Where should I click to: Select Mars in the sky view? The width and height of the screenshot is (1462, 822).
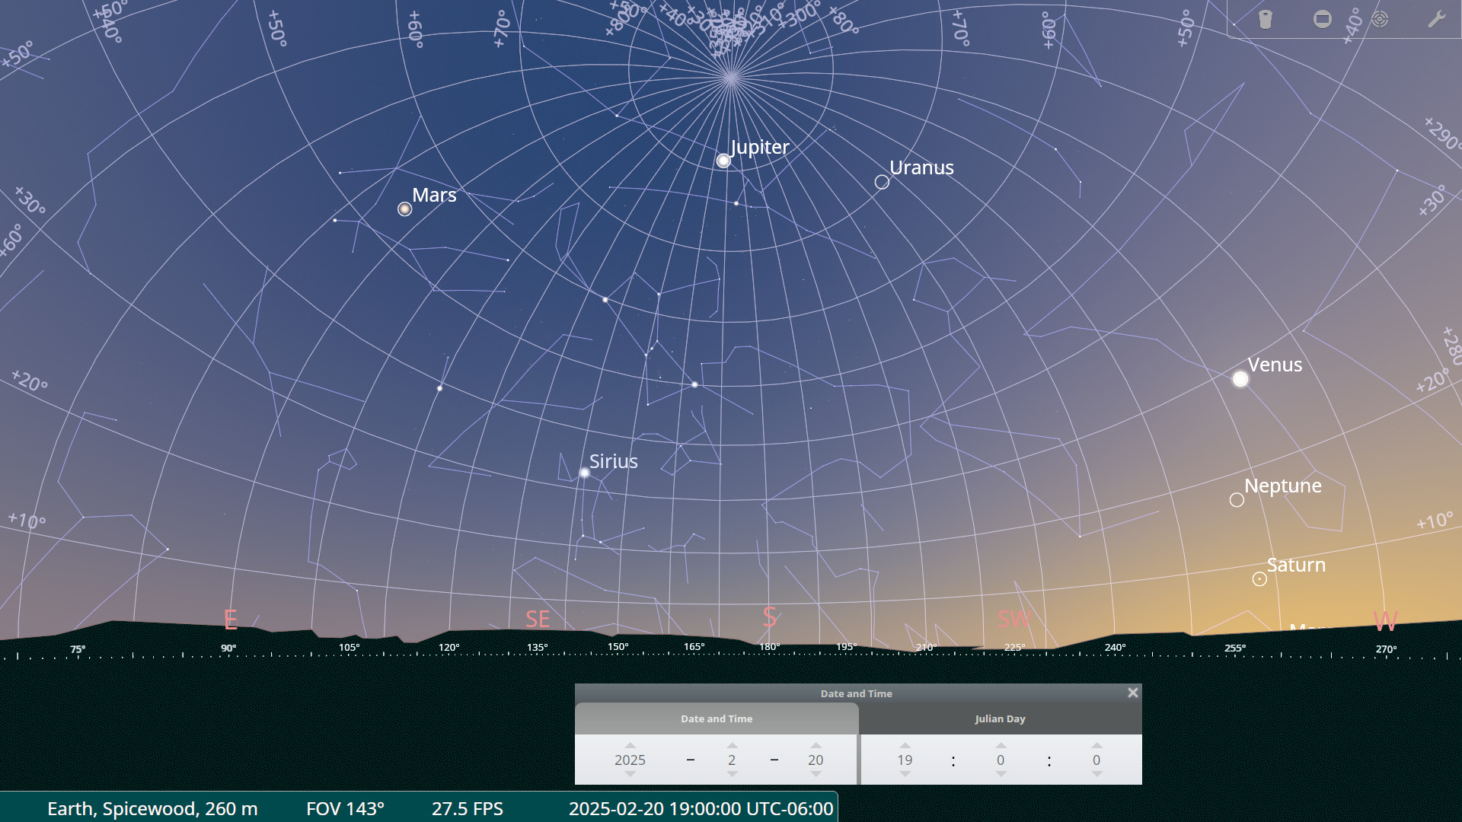click(x=405, y=209)
